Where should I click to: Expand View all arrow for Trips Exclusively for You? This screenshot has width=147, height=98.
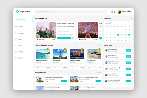click(x=102, y=45)
